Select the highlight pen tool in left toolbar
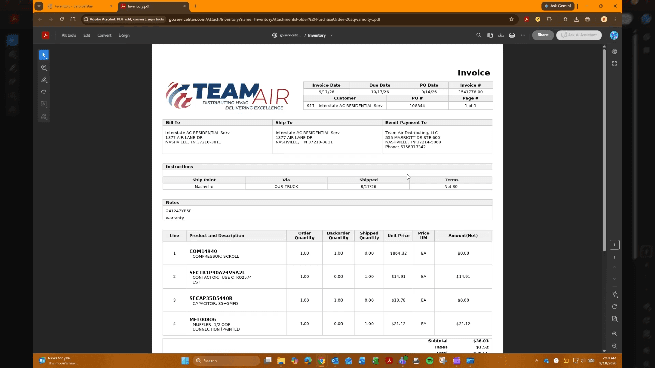Viewport: 655px width, 368px height. [x=44, y=80]
